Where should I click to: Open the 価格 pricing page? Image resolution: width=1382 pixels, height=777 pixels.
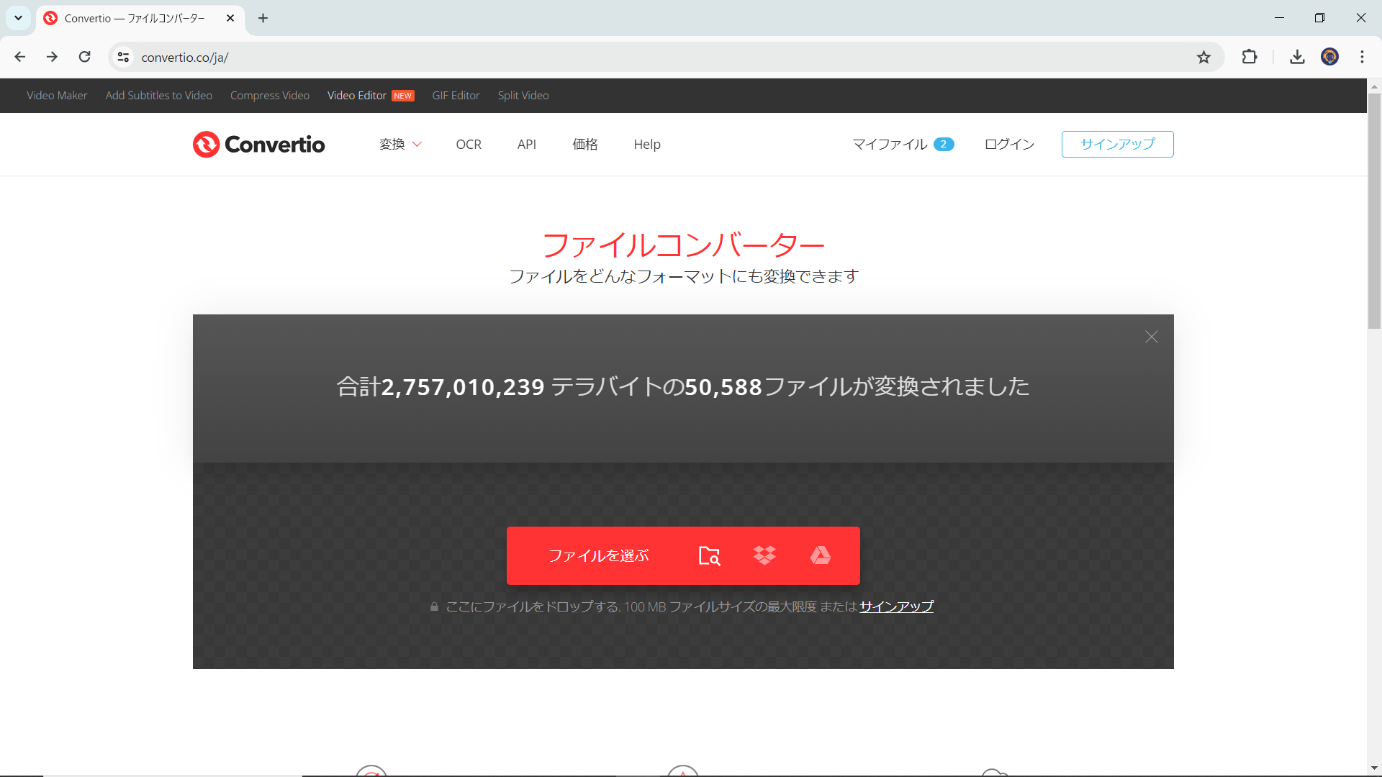coord(585,145)
